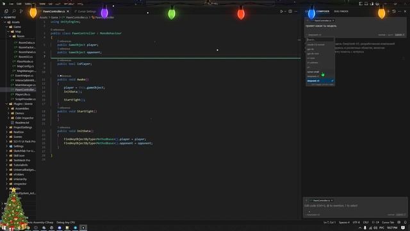Screen dimensions: 410x231
Task: Open the Composer panel ellipsis menu
Action: (x=400, y=12)
